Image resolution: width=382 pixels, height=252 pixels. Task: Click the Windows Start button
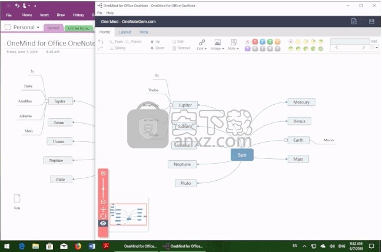pos(7,246)
